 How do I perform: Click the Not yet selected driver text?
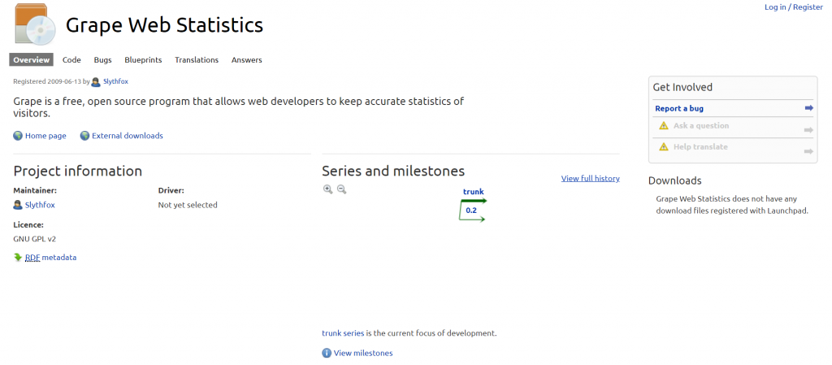tap(188, 205)
